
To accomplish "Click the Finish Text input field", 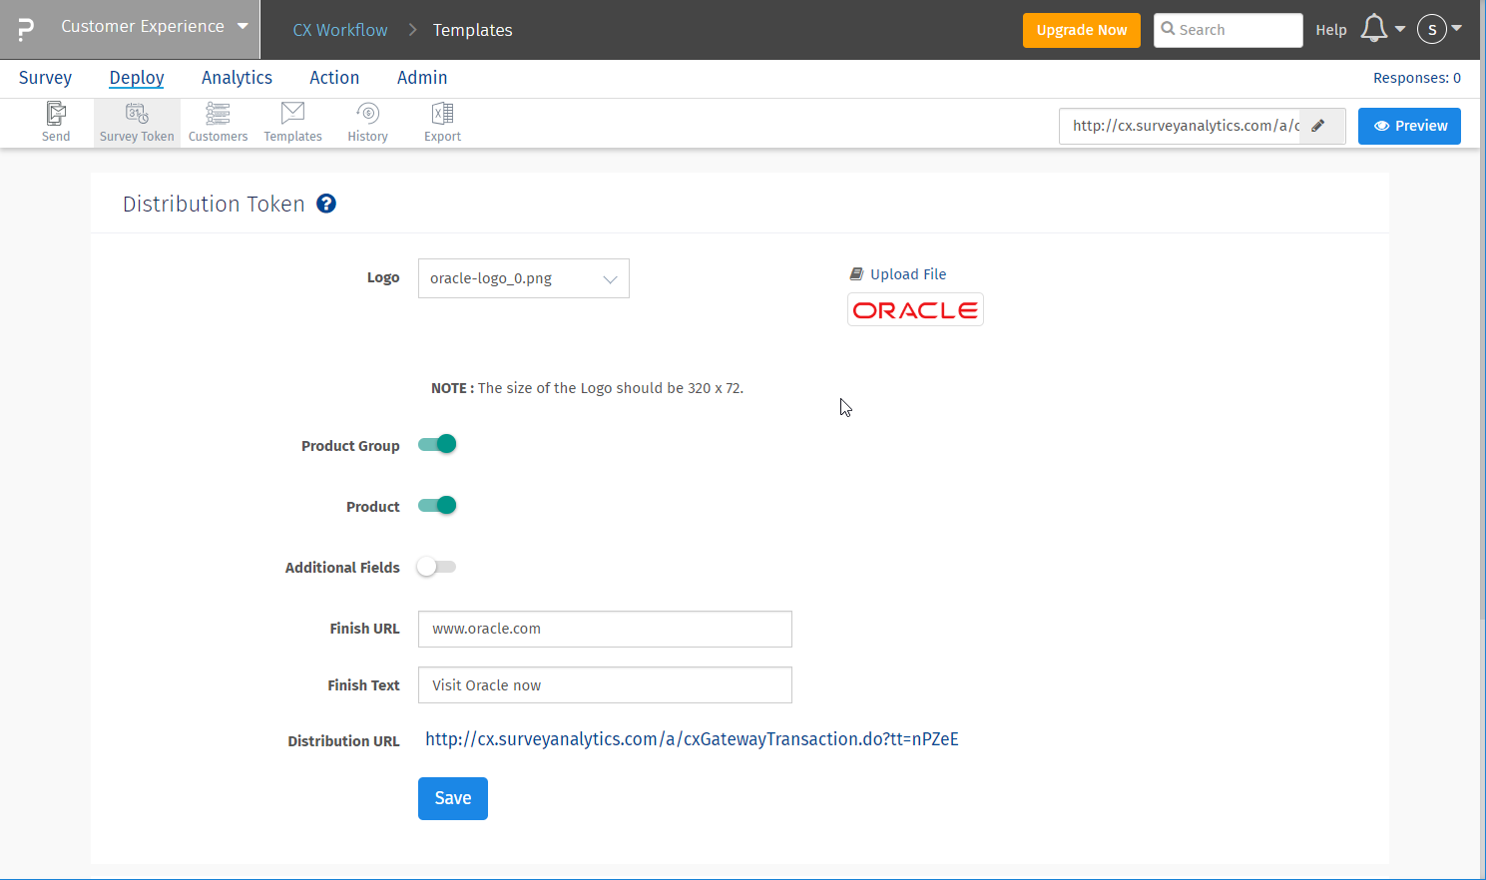I will (605, 685).
